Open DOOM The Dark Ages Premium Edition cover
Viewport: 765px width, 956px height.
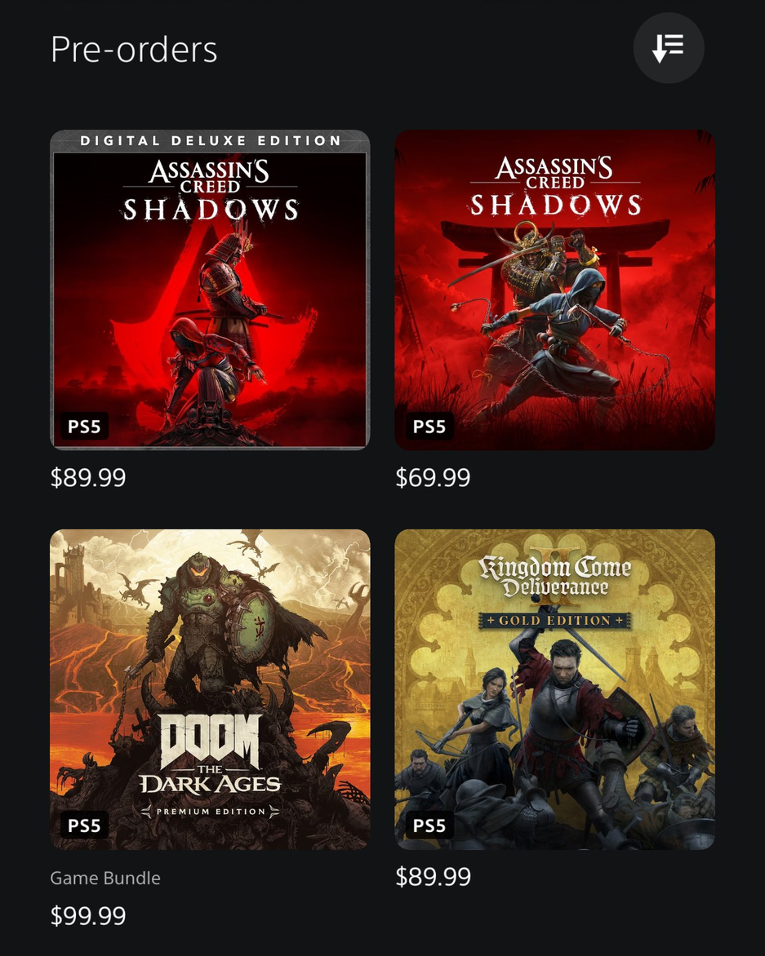click(x=210, y=689)
